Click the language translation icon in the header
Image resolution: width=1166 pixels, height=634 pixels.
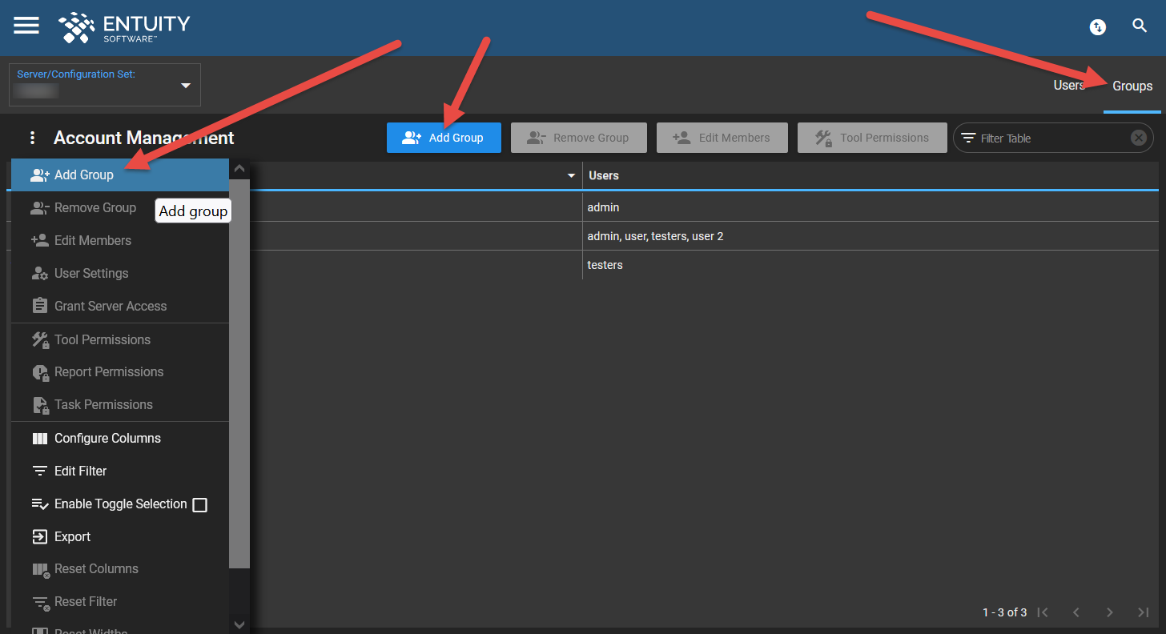1097,26
